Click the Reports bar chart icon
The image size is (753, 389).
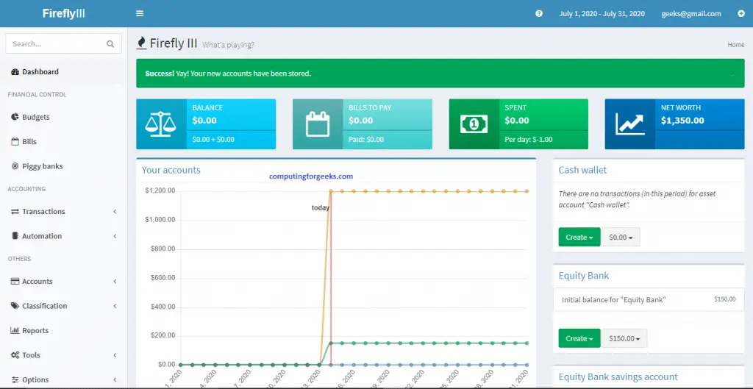tap(15, 330)
